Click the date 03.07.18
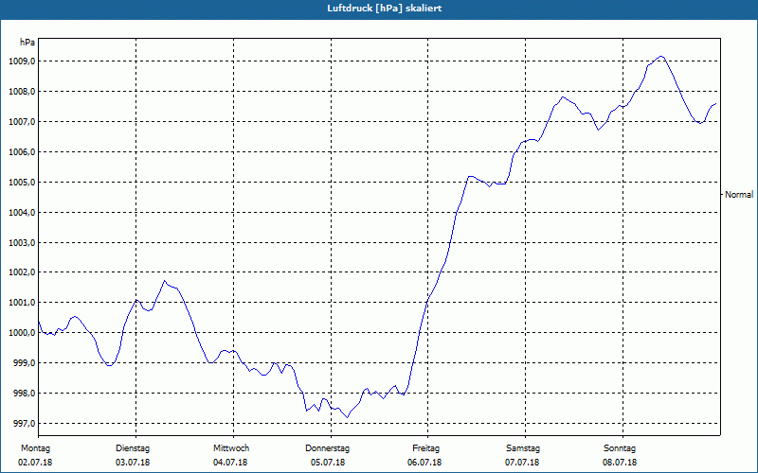The width and height of the screenshot is (758, 473). pyautogui.click(x=133, y=463)
